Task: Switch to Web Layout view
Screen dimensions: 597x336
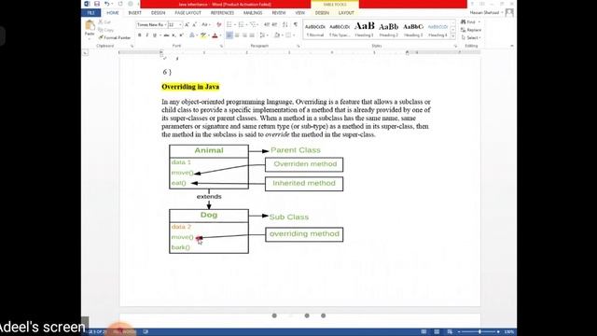Action: [450, 332]
